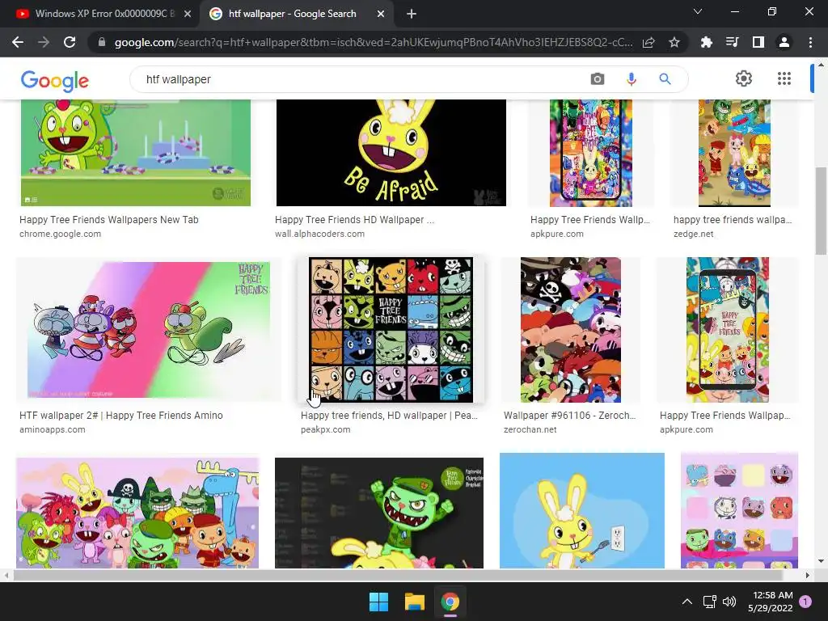Bookmark this tab with the star
This screenshot has width=828, height=621.
coord(674,42)
